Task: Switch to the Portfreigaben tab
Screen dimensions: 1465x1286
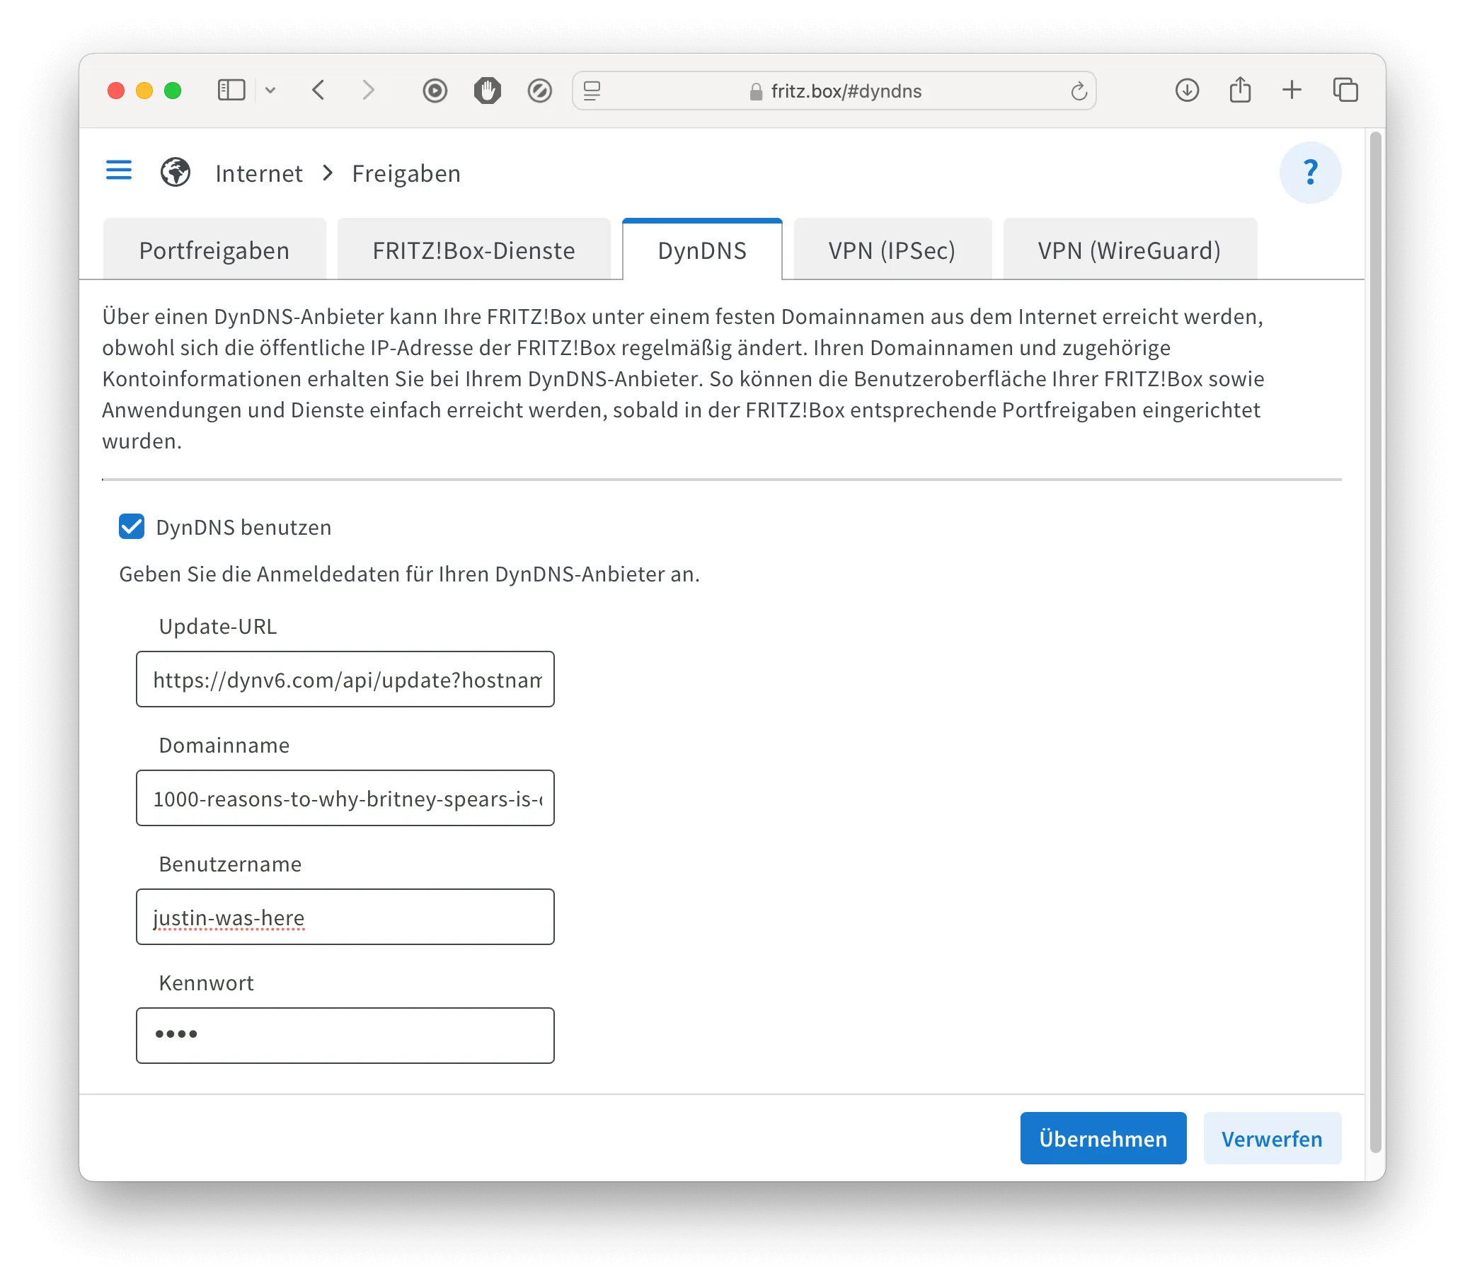Action: pos(214,250)
